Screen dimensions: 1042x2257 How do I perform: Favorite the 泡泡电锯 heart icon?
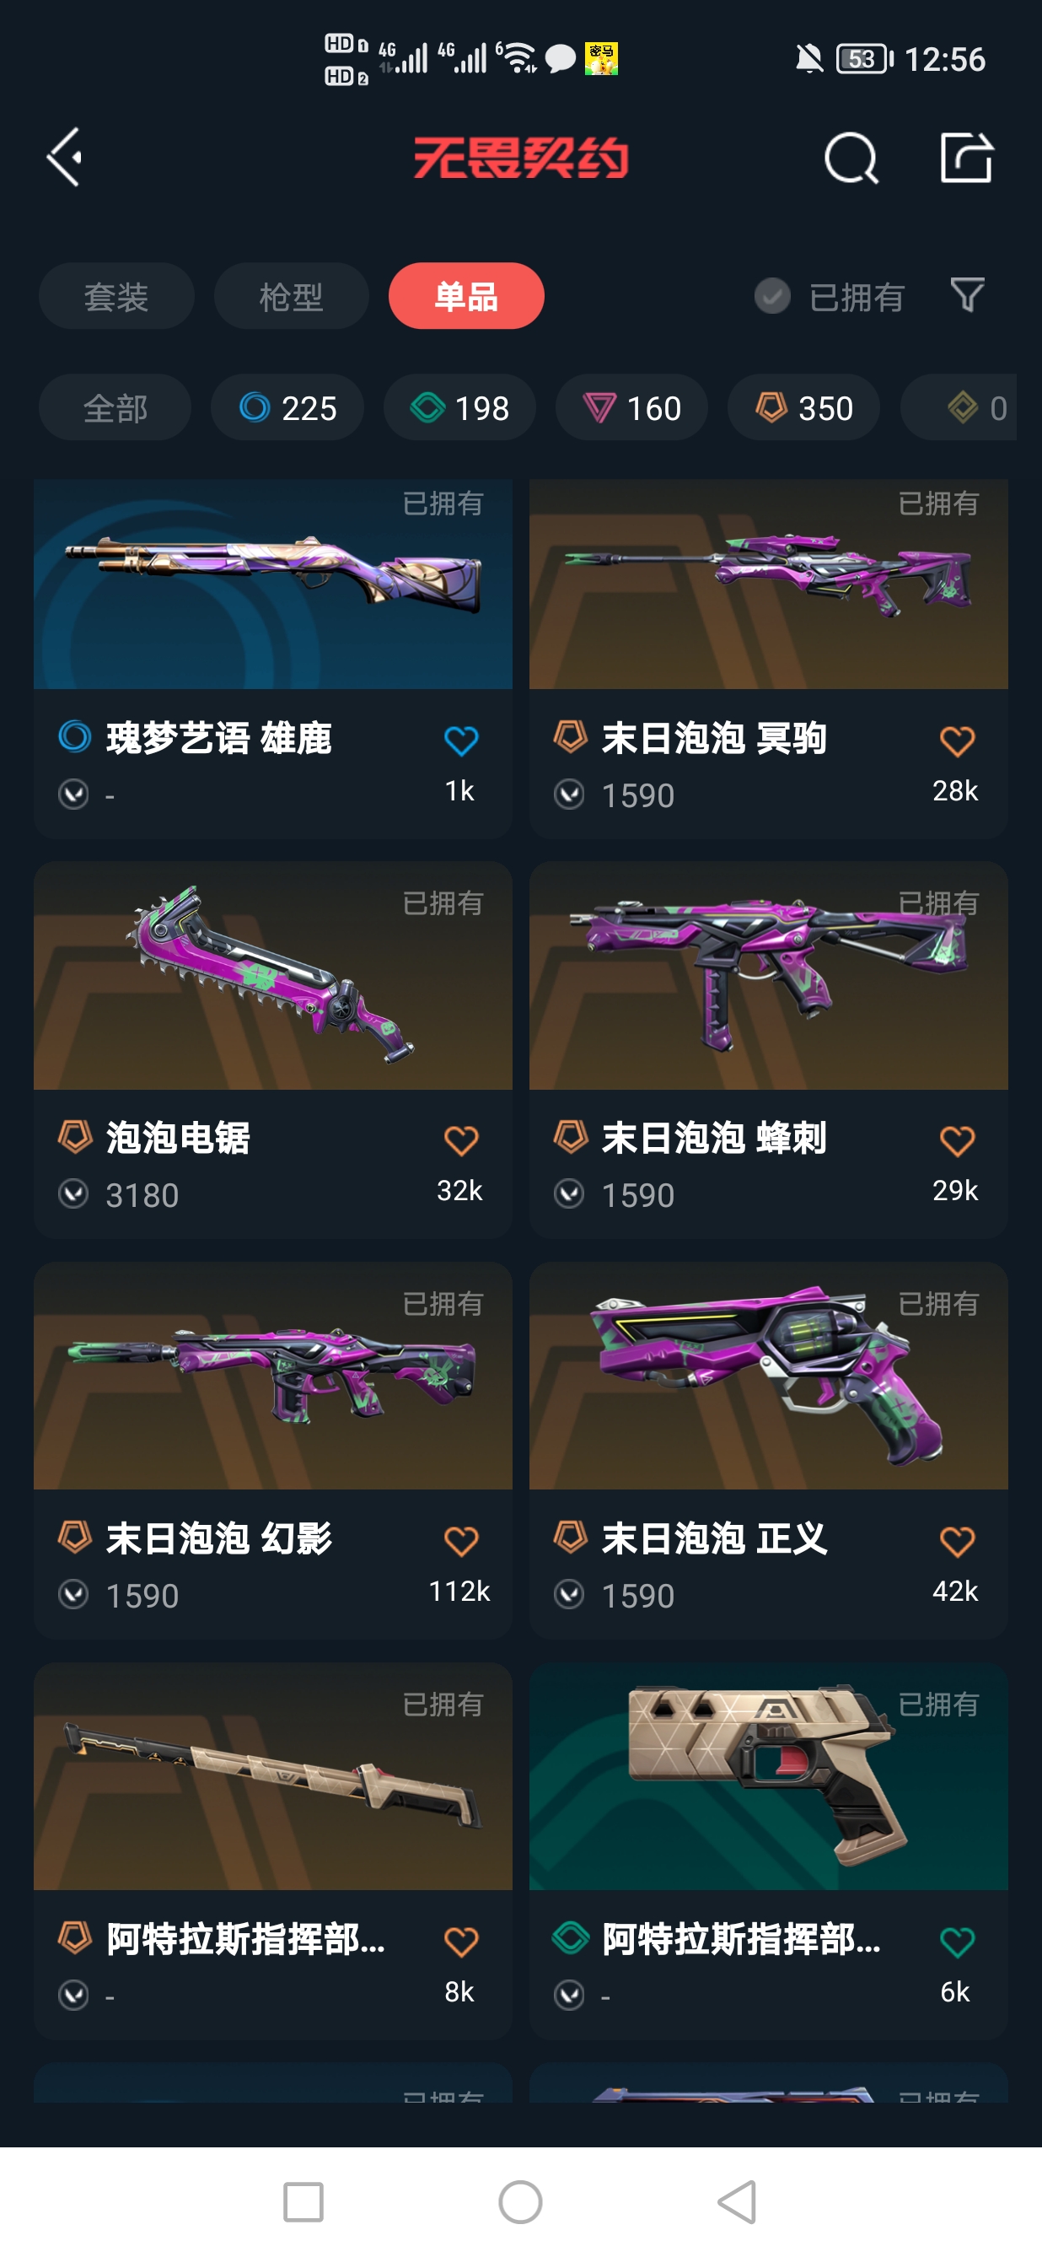tap(460, 1141)
